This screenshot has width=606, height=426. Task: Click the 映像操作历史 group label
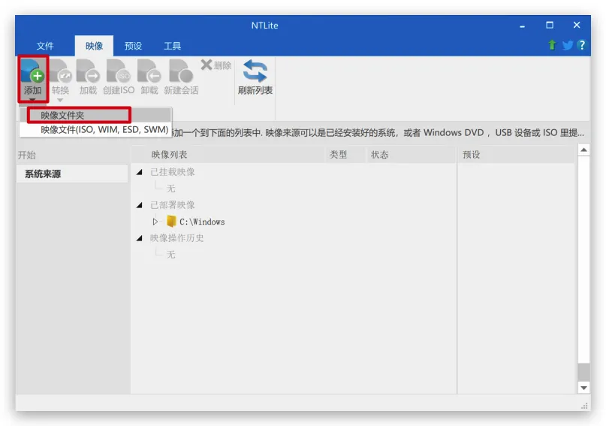[176, 238]
